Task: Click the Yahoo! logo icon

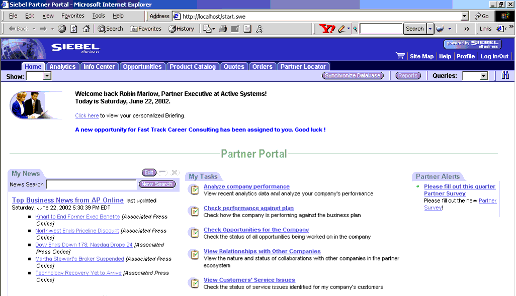Action: (x=327, y=29)
